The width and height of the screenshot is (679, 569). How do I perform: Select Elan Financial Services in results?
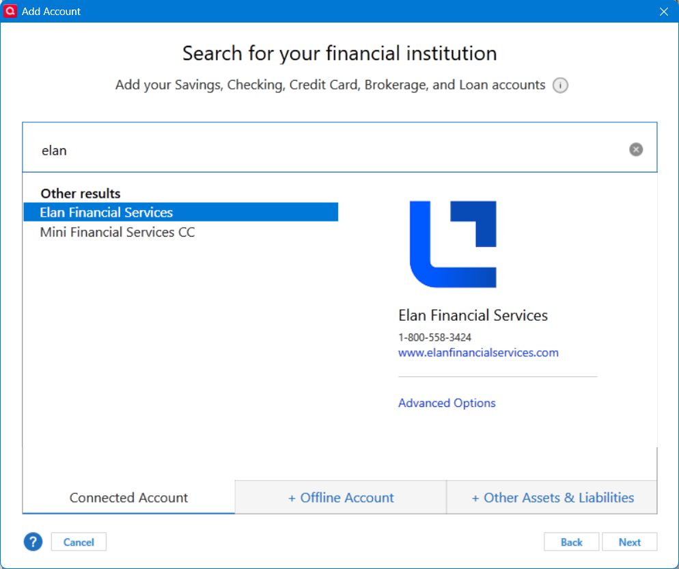coord(180,212)
